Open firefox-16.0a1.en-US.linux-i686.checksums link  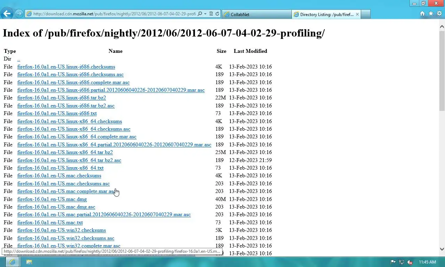tap(66, 67)
